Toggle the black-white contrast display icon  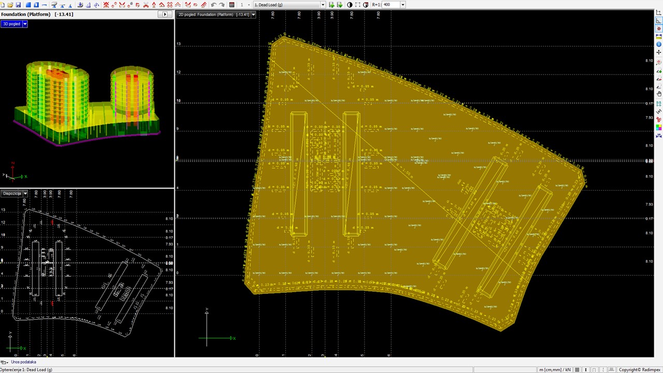pyautogui.click(x=350, y=5)
